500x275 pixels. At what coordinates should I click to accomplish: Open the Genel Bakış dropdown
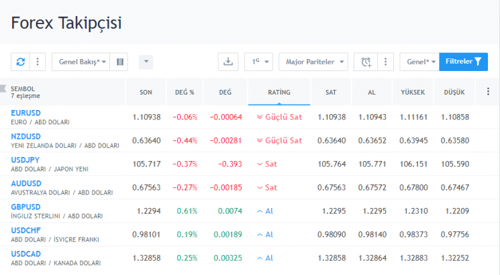pyautogui.click(x=81, y=62)
